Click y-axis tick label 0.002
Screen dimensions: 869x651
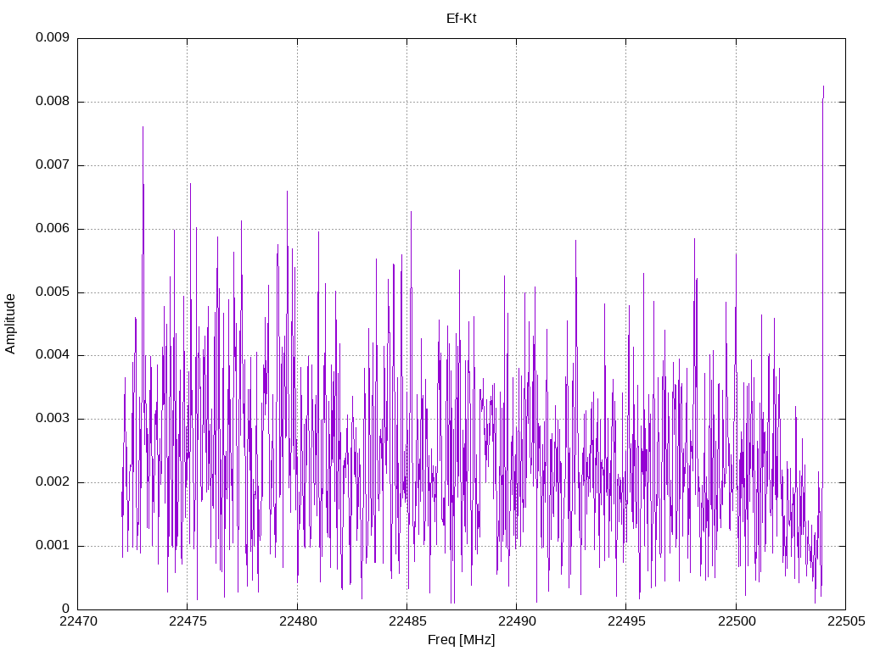tap(53, 482)
